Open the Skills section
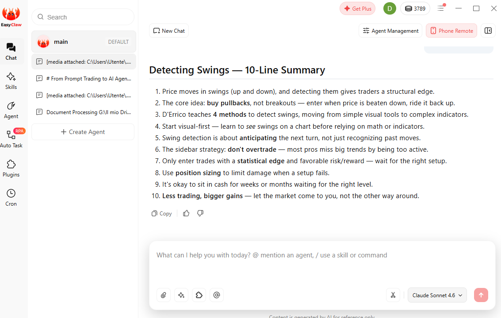Viewport: 501px width, 318px height. point(11,81)
